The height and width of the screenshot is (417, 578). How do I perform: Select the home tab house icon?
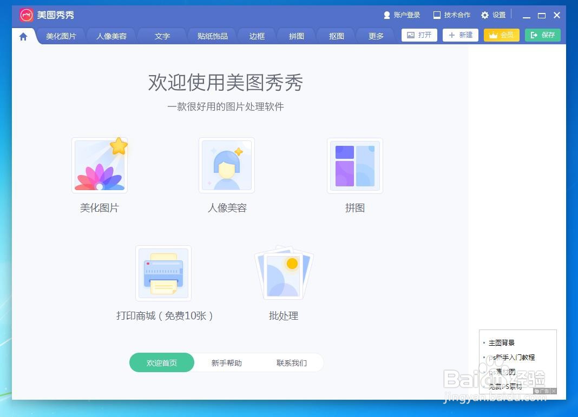[22, 36]
